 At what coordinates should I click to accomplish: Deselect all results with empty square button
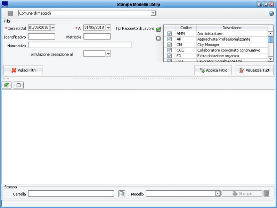[18, 85]
